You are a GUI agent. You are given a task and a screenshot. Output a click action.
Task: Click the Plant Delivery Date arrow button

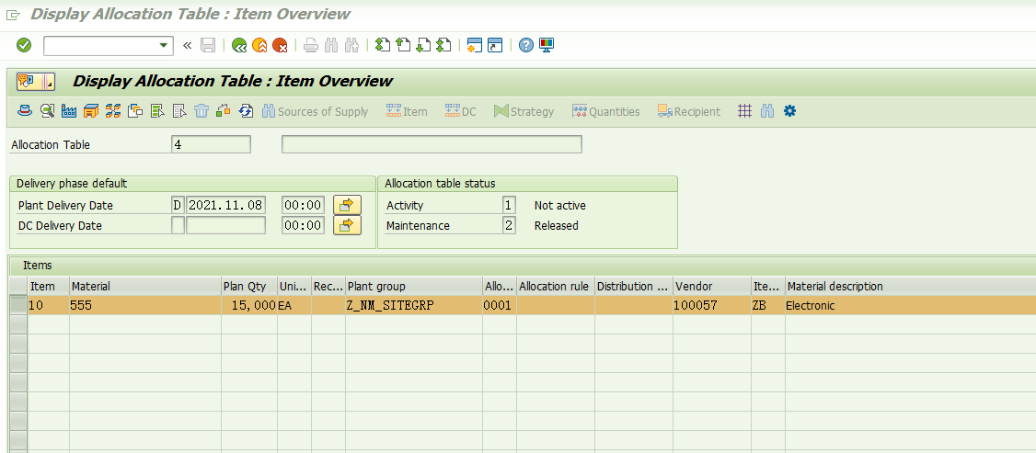point(347,205)
